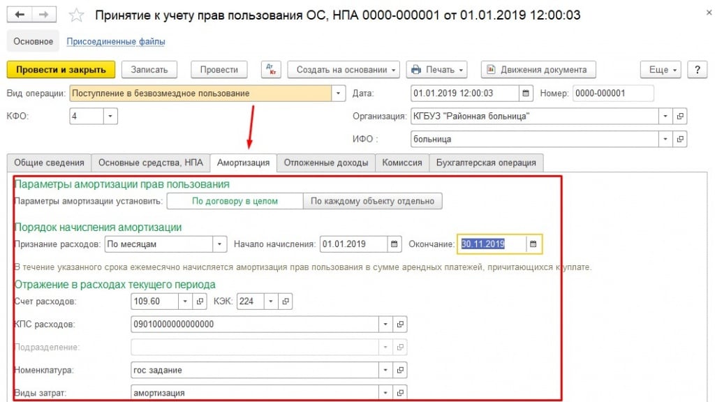Add document to favorites with star icon
Viewport: 715px width, 402px height.
pos(78,15)
